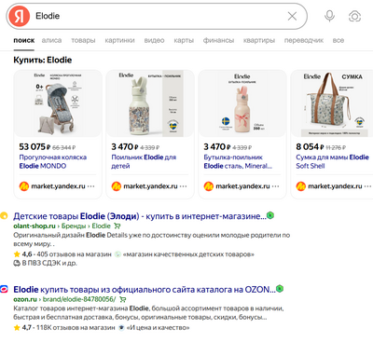The image size is (373, 342).
Task: Clear the search query with X
Action: pos(292,16)
